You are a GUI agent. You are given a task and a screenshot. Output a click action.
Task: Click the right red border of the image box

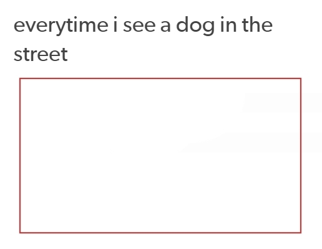[x=301, y=156]
